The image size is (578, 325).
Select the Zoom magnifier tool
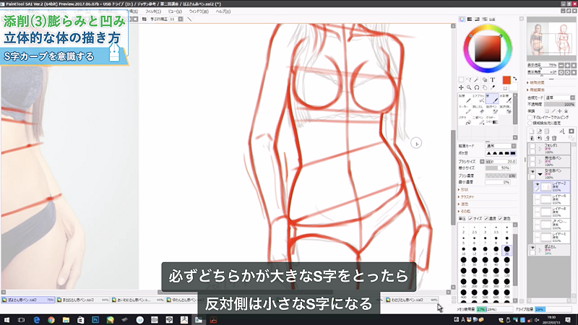469,87
